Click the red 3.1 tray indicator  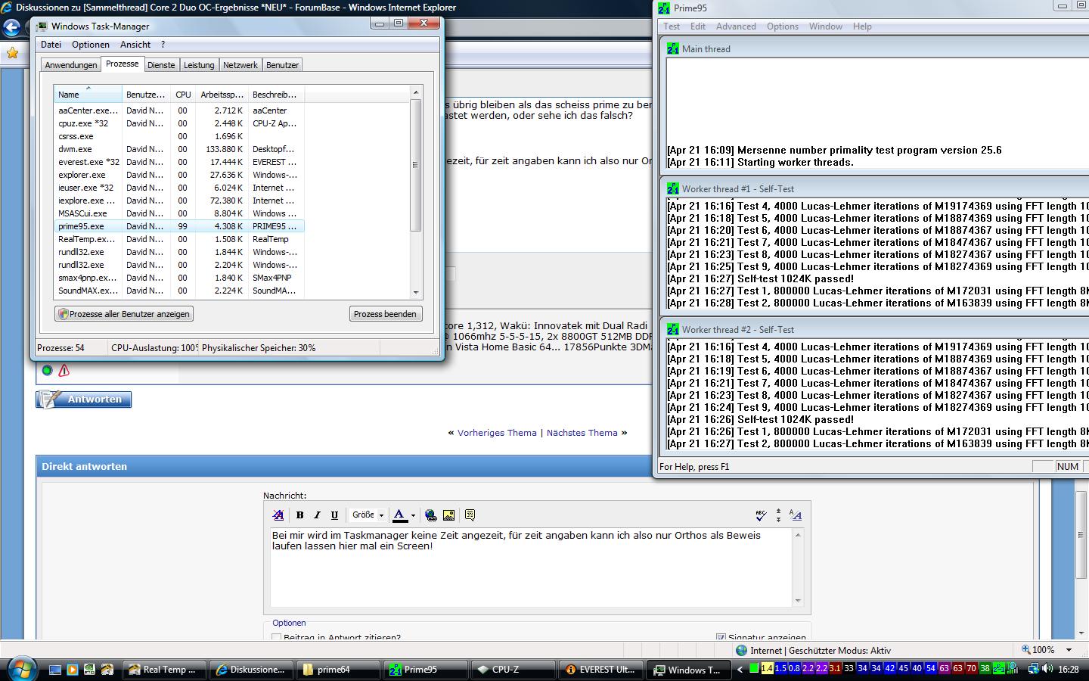(835, 668)
